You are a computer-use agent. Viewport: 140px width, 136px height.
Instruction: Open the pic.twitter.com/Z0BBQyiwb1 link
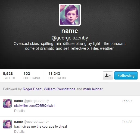tap(35, 106)
